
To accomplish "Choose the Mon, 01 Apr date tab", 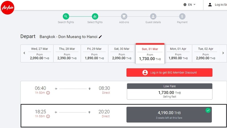I will (x=178, y=54).
